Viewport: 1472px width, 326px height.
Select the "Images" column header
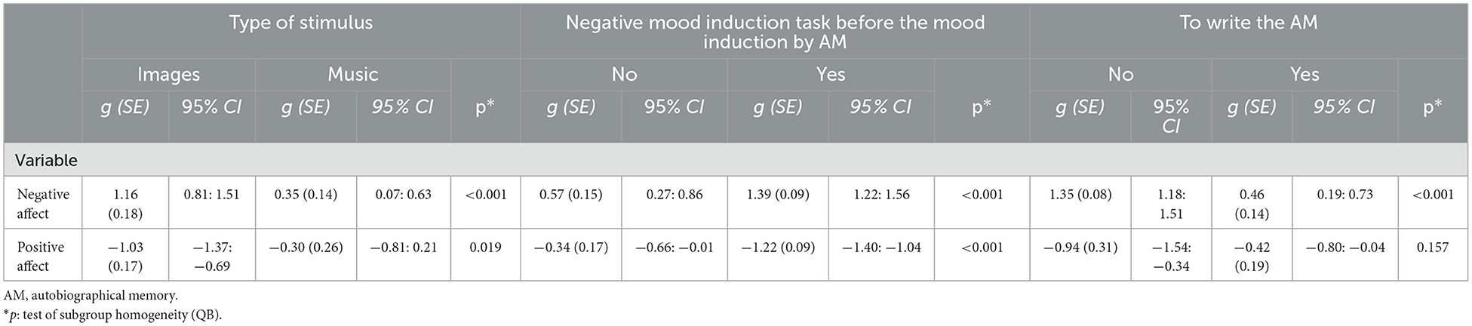(168, 74)
